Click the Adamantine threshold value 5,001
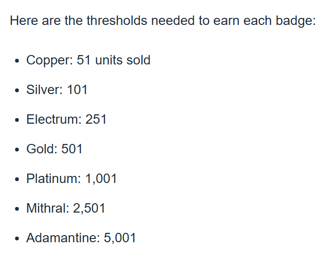The height and width of the screenshot is (254, 331). tap(120, 238)
